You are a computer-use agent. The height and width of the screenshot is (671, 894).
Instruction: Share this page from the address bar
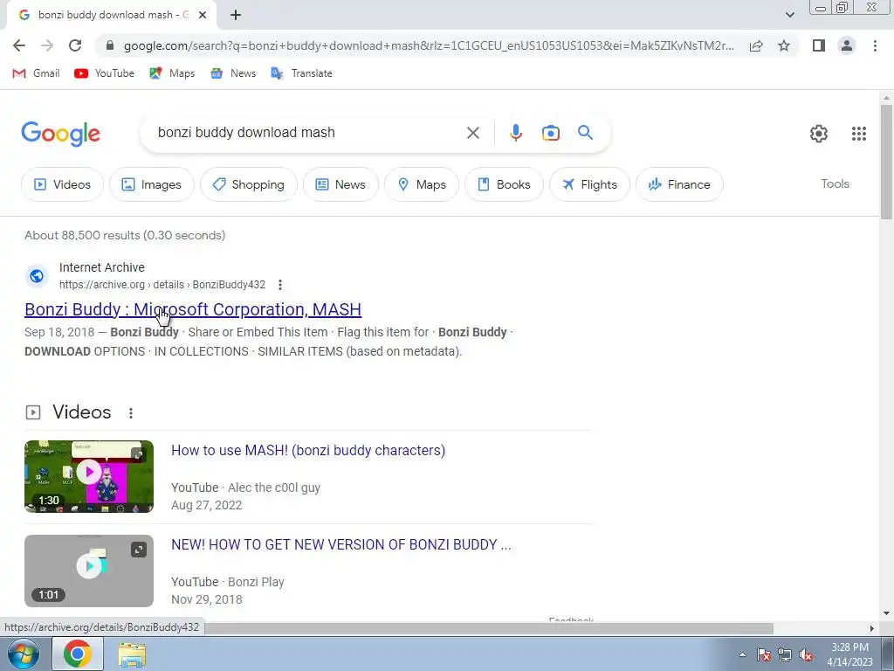coord(756,45)
